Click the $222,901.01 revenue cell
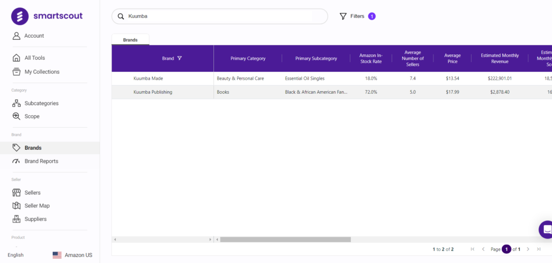The image size is (552, 263). coord(500,79)
